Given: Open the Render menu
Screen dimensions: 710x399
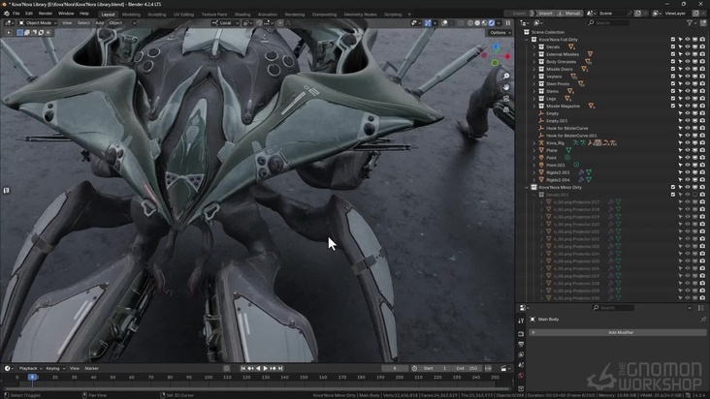Looking at the screenshot, I should pos(46,14).
